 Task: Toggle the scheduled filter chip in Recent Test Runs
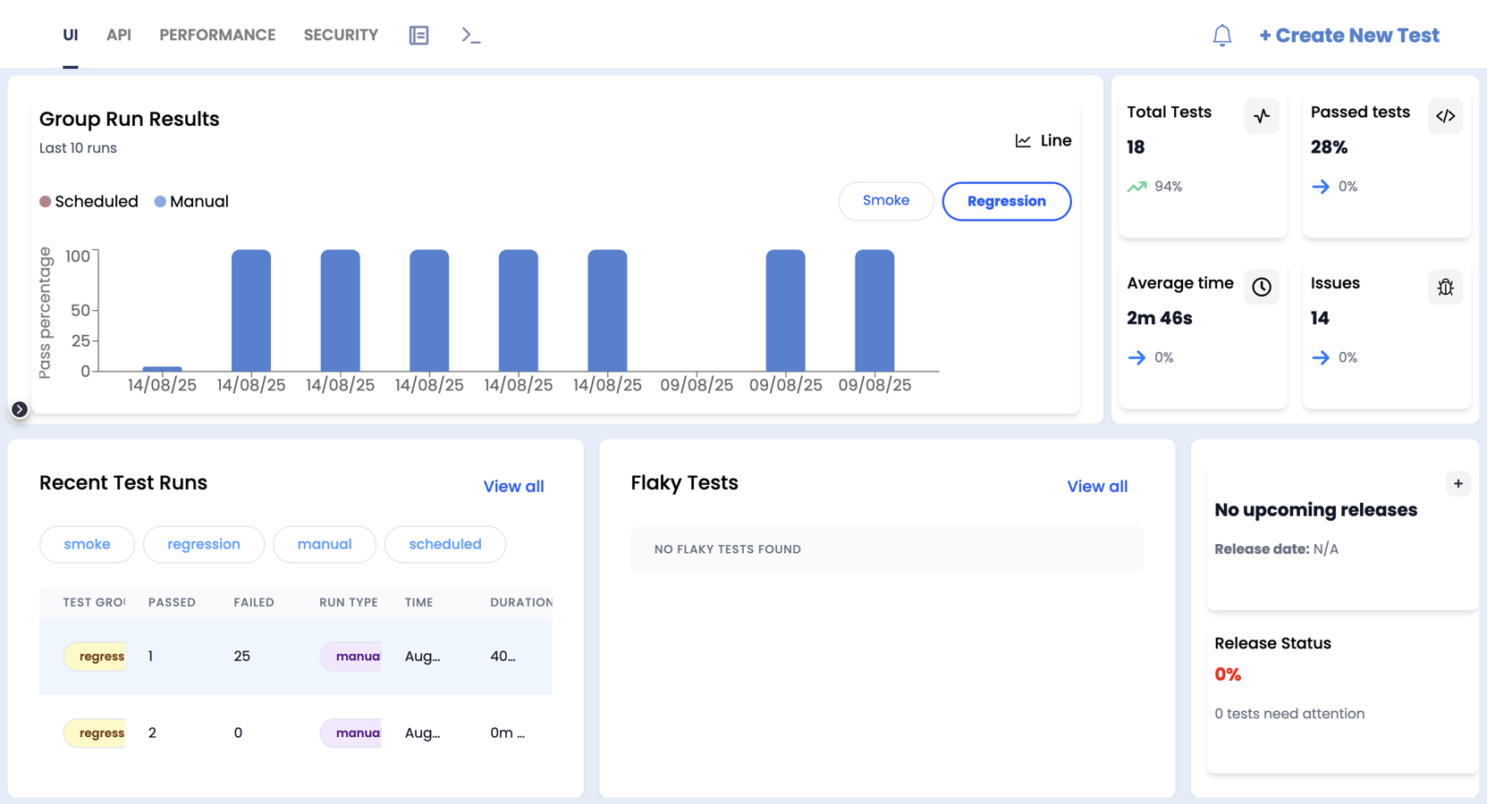(445, 544)
